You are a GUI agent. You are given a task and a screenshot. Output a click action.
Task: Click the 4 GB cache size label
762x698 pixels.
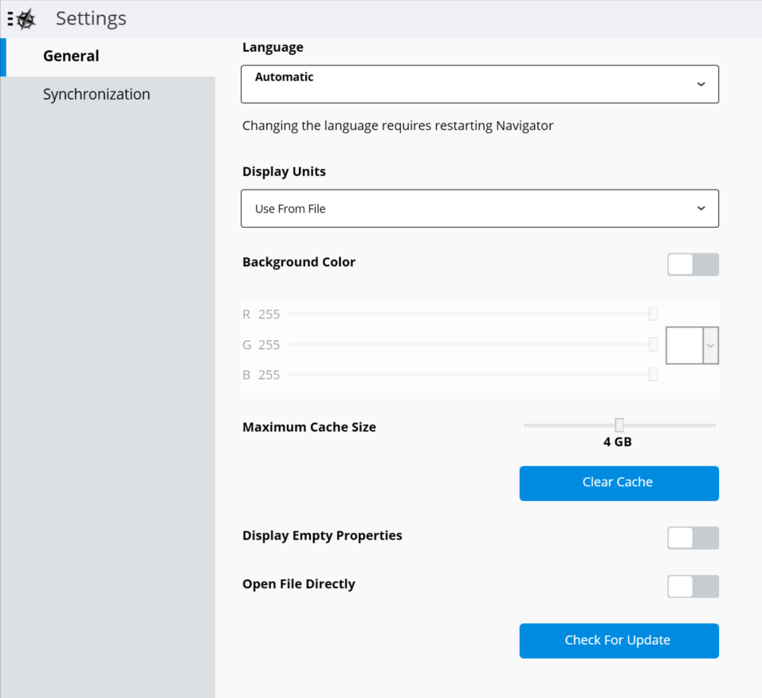click(x=617, y=442)
